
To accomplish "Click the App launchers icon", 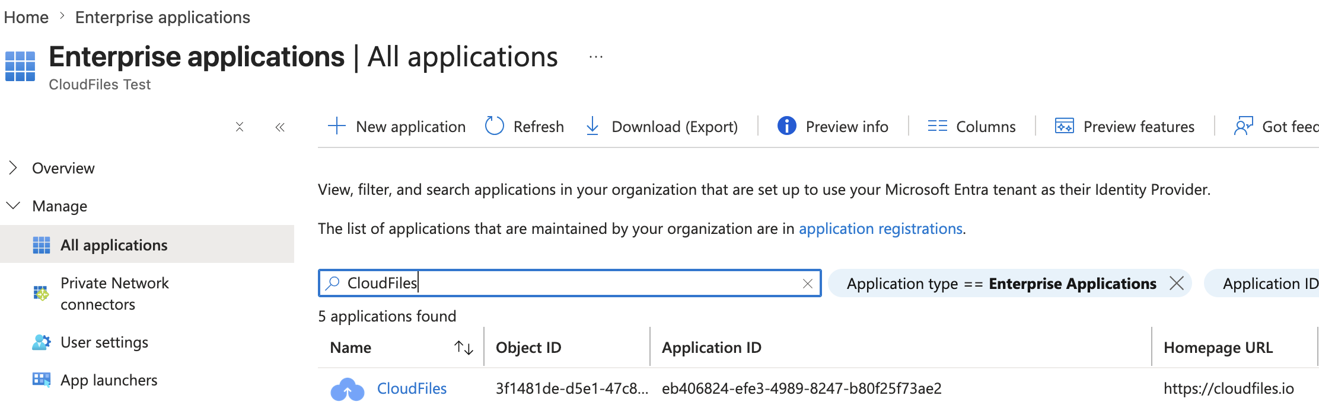I will (42, 380).
